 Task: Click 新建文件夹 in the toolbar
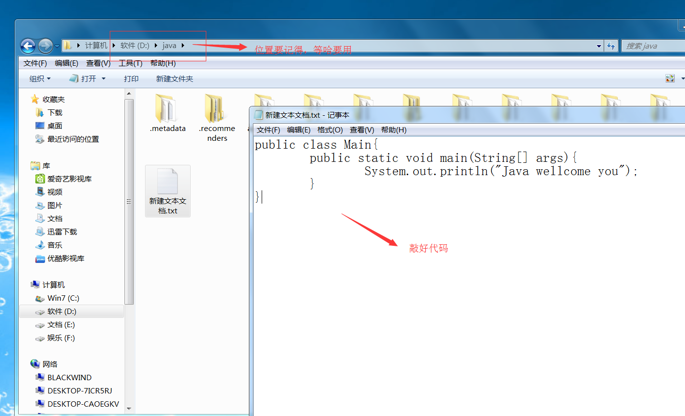(174, 78)
